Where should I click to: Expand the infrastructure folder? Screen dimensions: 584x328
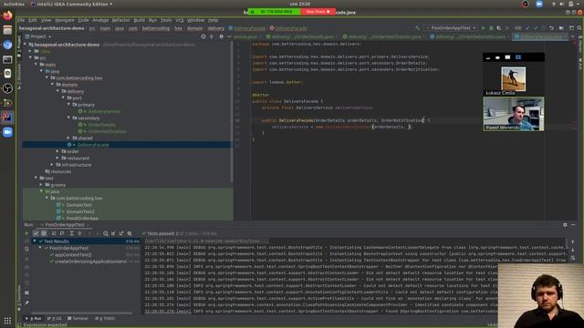52,165
